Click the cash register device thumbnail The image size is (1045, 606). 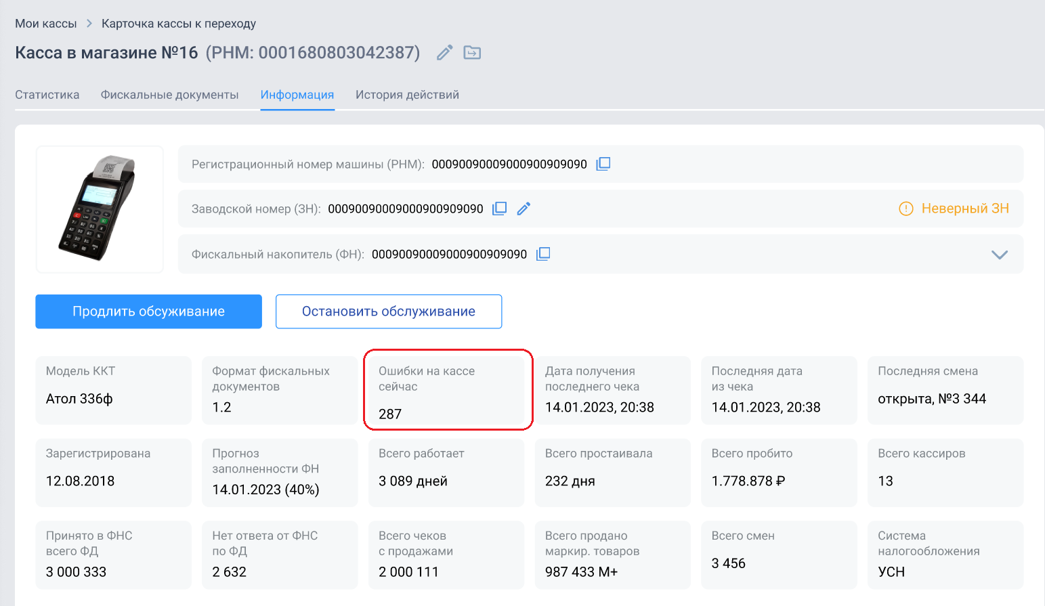[x=100, y=209]
